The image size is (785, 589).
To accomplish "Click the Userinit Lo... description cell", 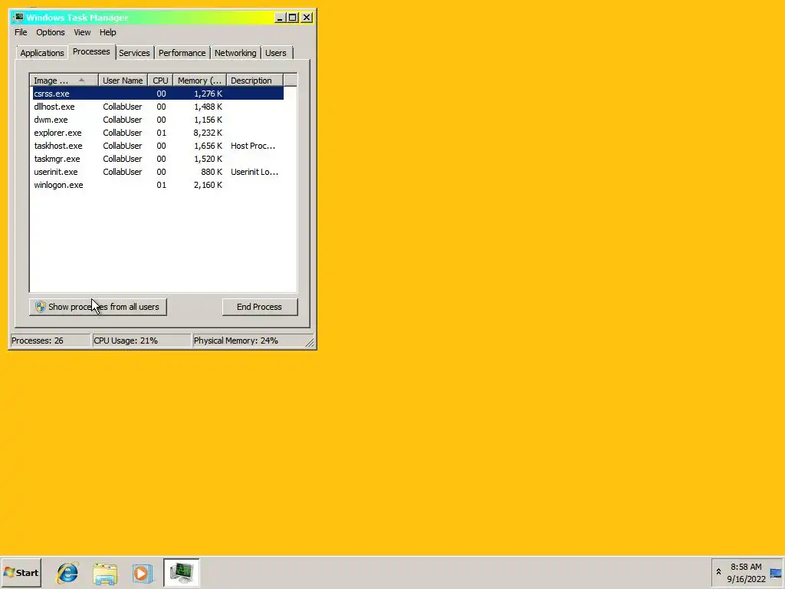I will [x=255, y=172].
